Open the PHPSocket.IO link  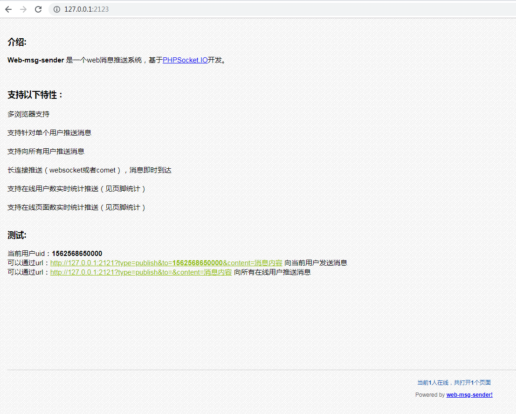coord(185,60)
